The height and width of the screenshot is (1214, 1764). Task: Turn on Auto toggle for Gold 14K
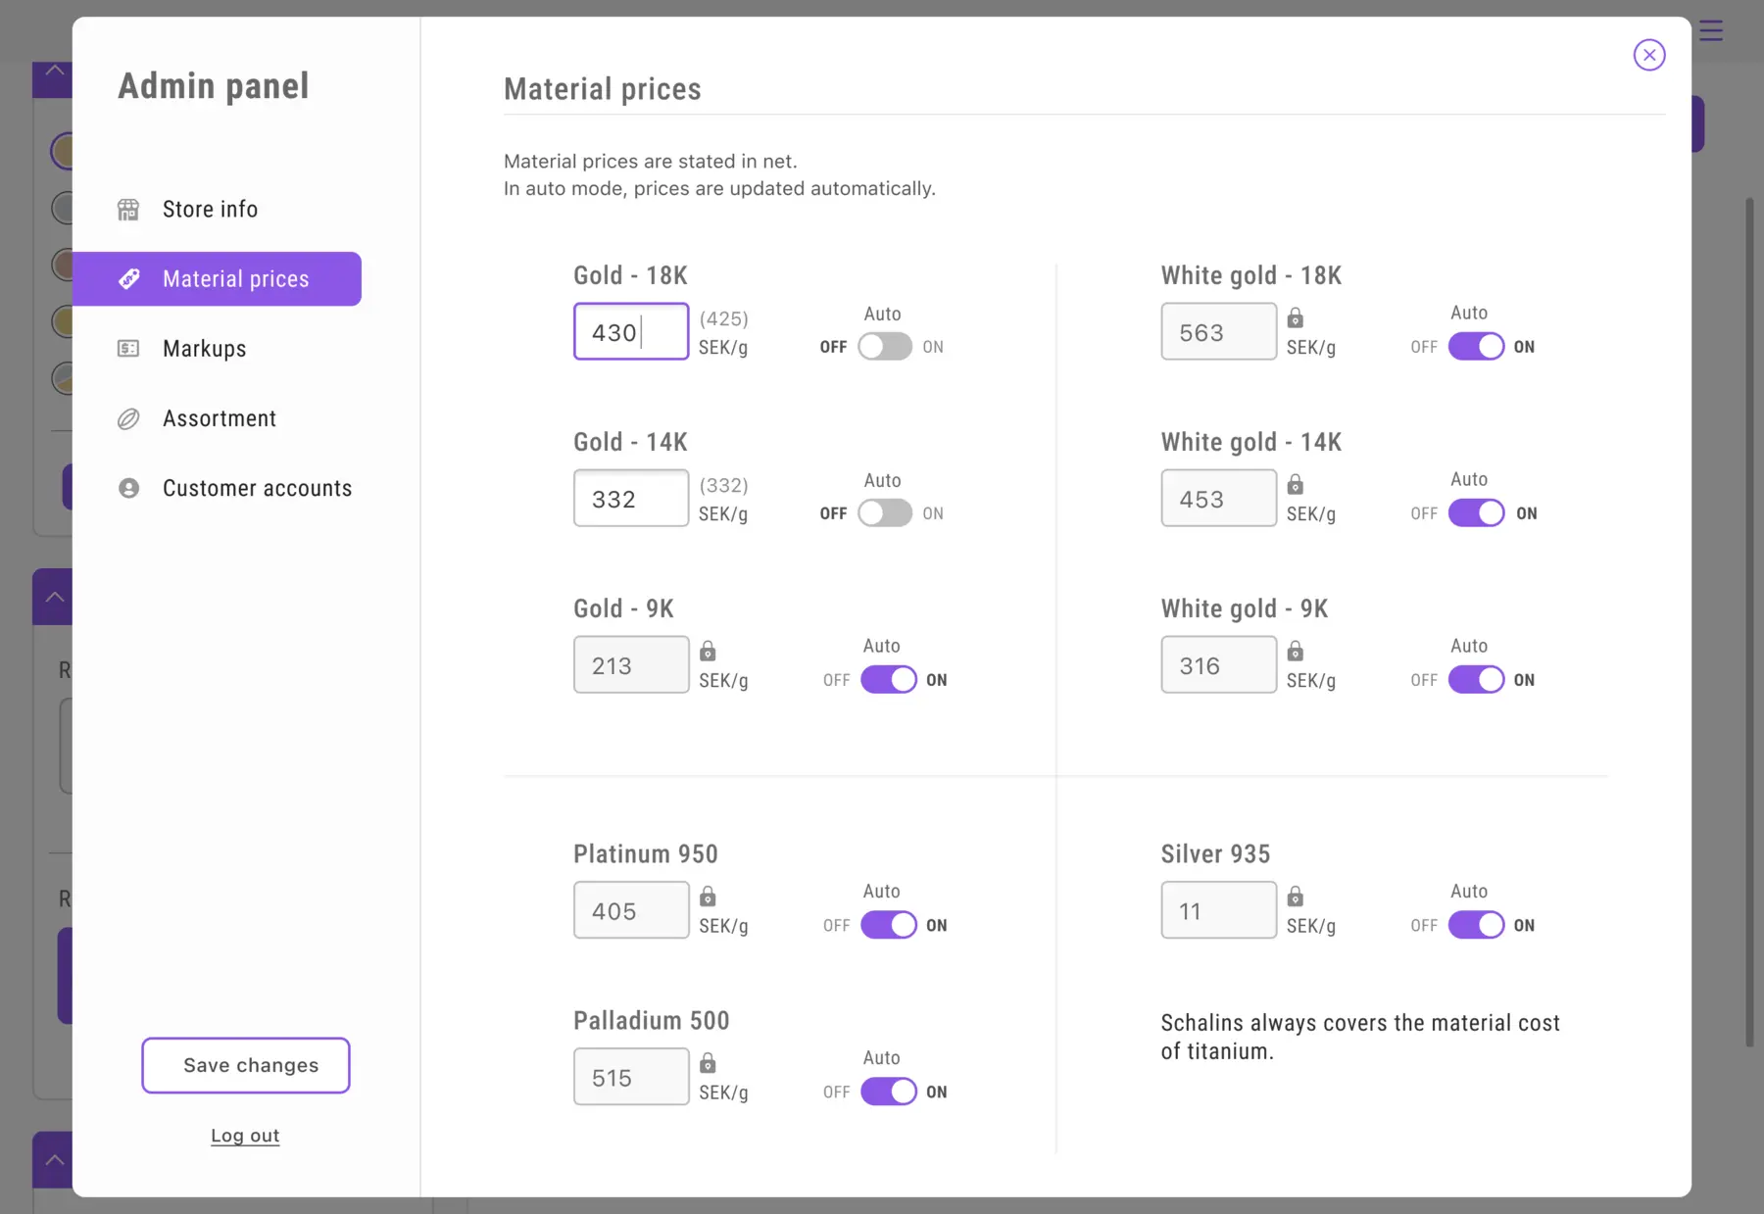tap(885, 513)
